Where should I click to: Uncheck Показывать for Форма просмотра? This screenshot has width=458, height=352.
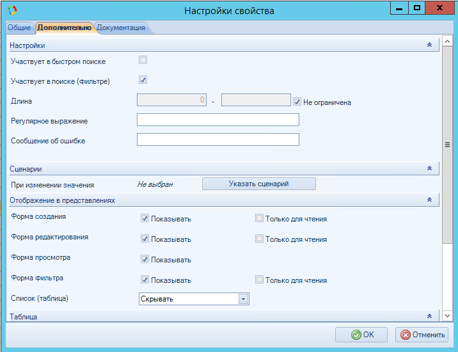coord(145,259)
